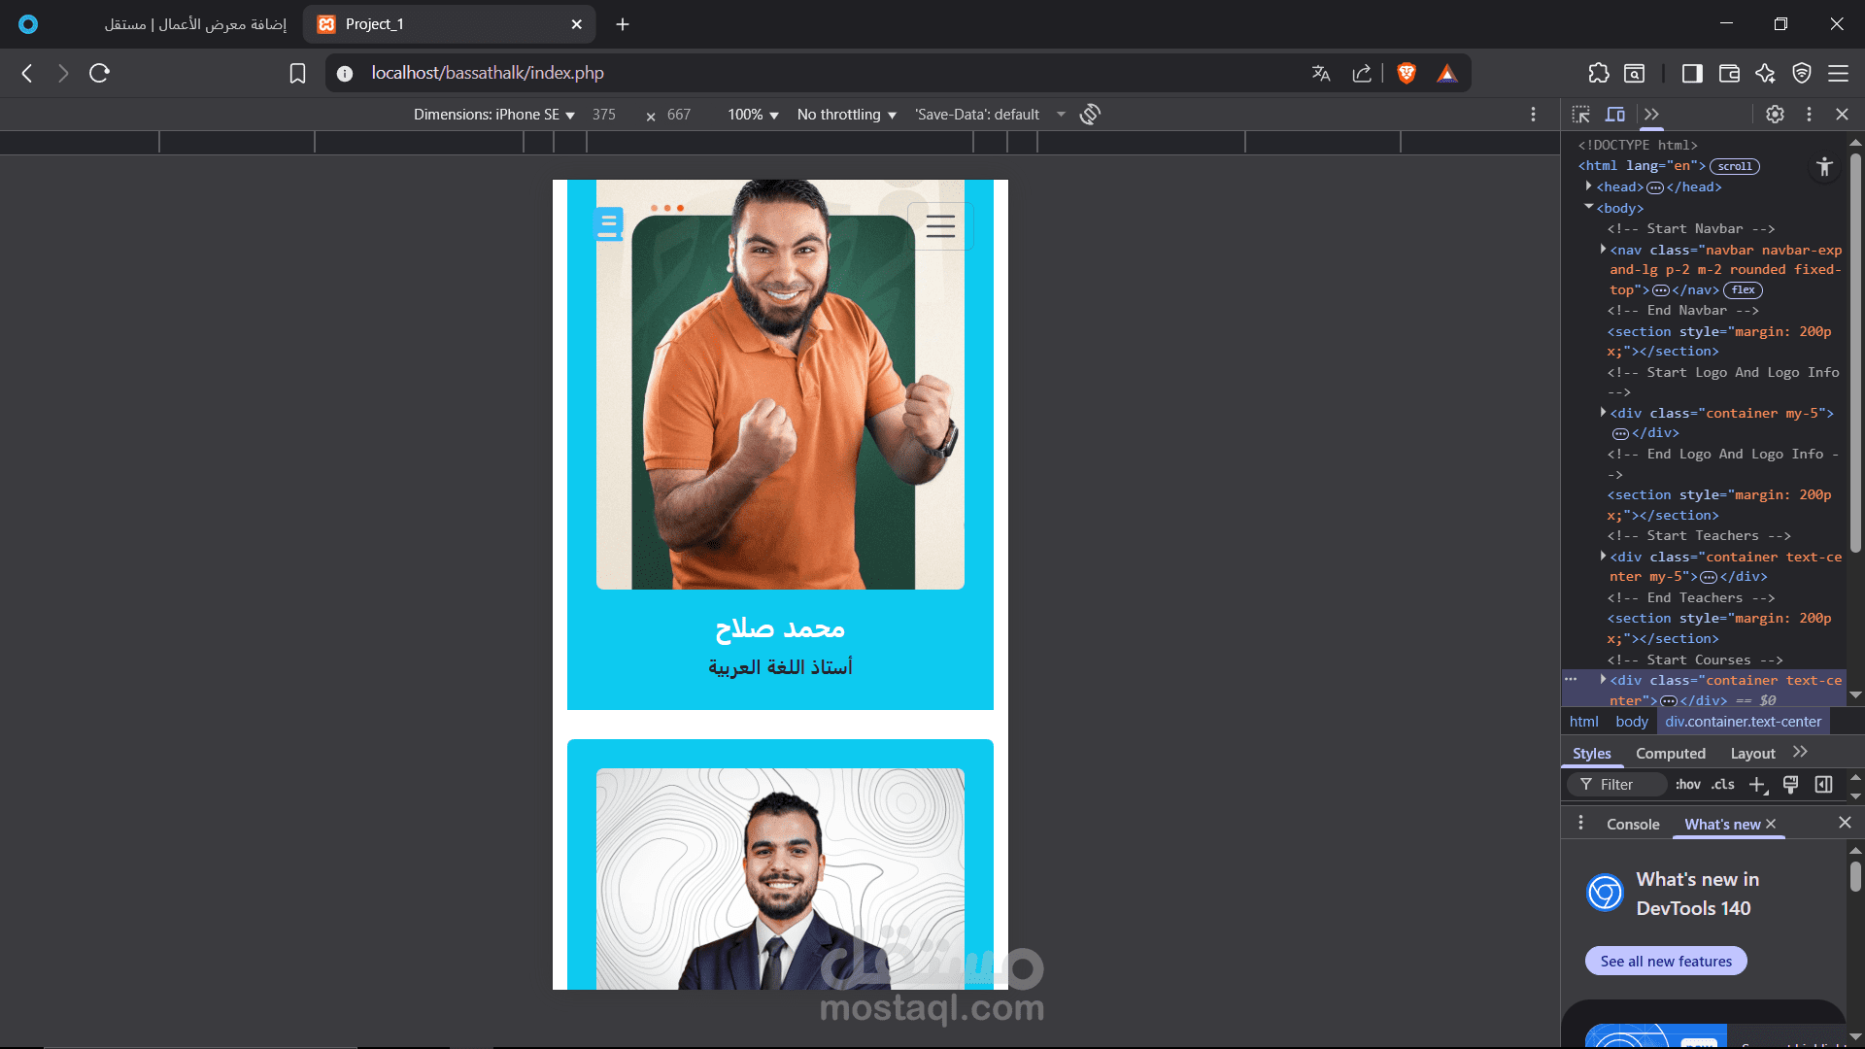Collapse the body element node

1589,207
